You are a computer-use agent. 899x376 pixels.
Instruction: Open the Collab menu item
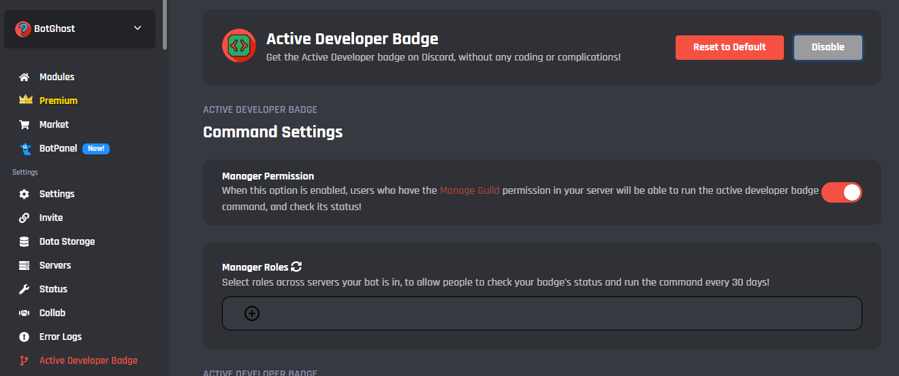(x=52, y=313)
